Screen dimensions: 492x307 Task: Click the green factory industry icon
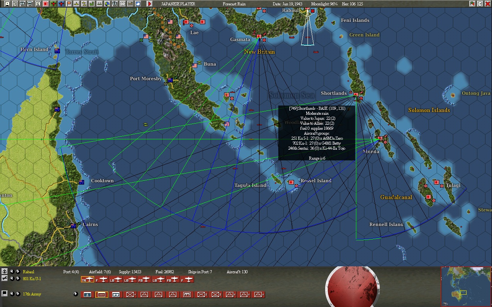click(x=92, y=4)
